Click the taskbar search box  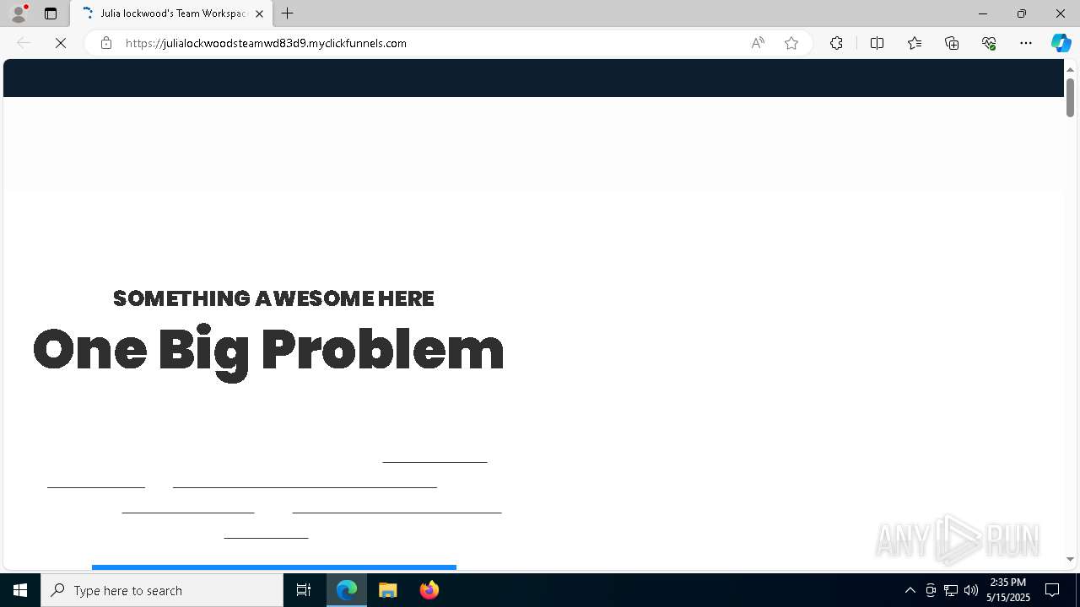[162, 590]
